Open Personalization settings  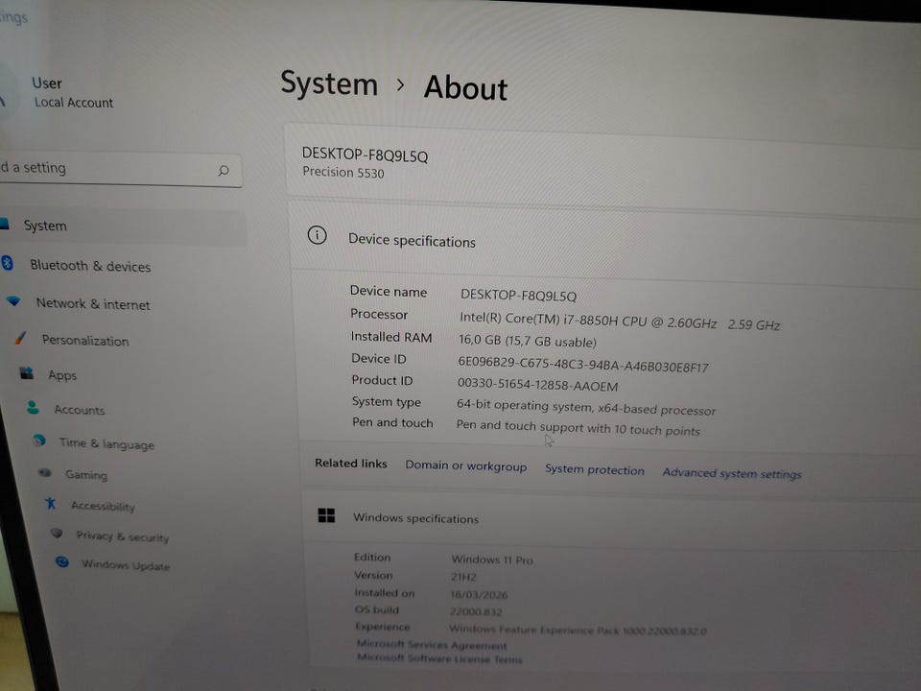pyautogui.click(x=85, y=340)
